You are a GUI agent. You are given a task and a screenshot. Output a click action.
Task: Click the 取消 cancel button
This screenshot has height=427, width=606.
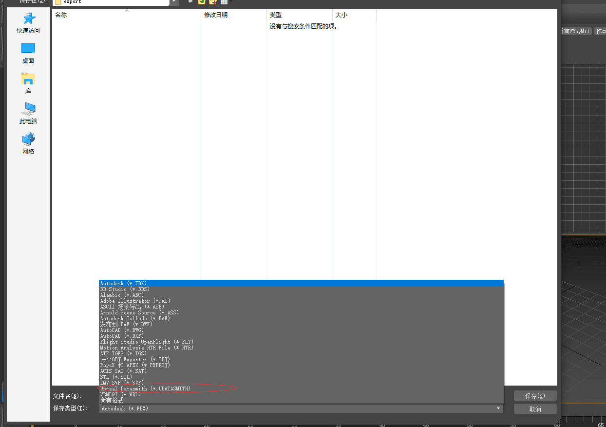[535, 409]
